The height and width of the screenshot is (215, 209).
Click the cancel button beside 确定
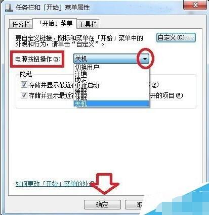coord(135,204)
